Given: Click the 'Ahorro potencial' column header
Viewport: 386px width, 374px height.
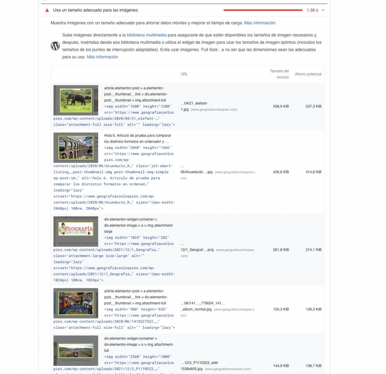Looking at the screenshot, I should point(308,74).
